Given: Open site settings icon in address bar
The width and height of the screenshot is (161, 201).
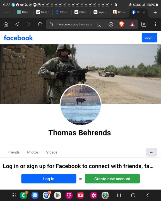Looking at the screenshot, I should [x=52, y=24].
